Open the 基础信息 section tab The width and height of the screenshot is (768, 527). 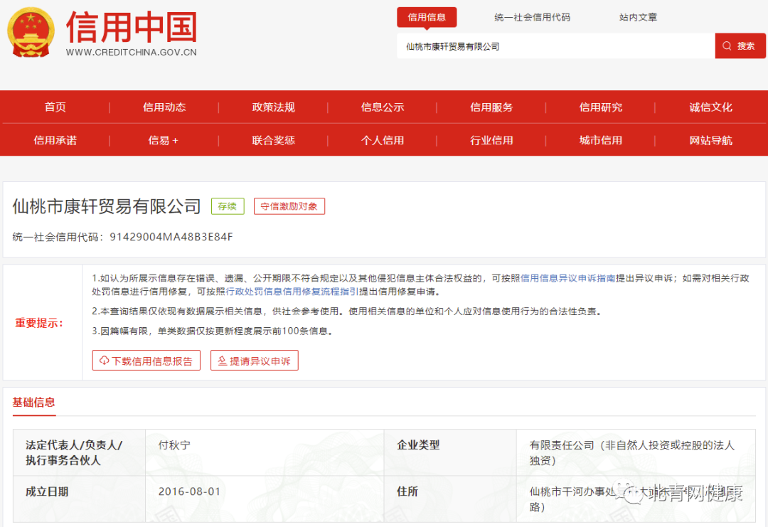pyautogui.click(x=34, y=403)
